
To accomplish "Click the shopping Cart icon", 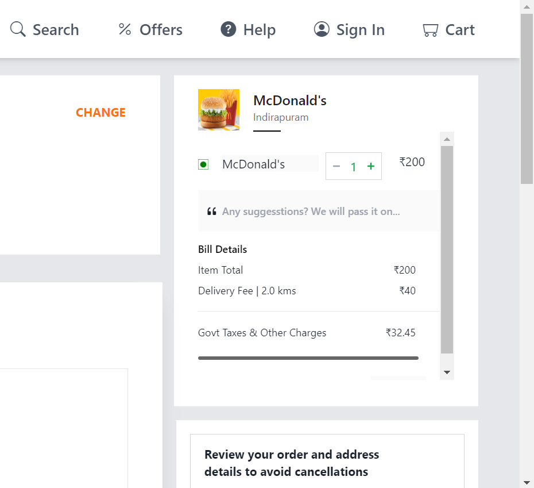I will pyautogui.click(x=431, y=30).
